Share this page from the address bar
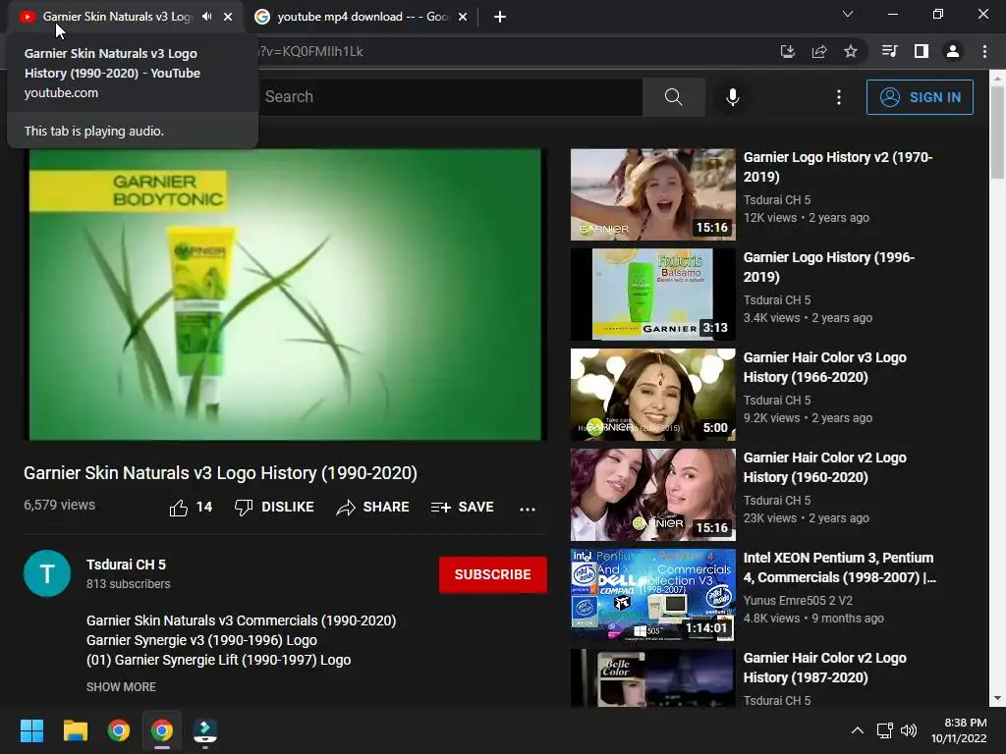Image resolution: width=1006 pixels, height=754 pixels. (819, 51)
